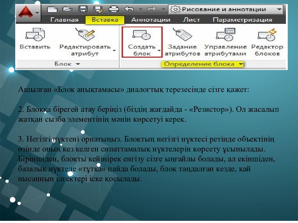Open the application menu arrow beside the logo
The image size is (298, 223).
(x=37, y=13)
